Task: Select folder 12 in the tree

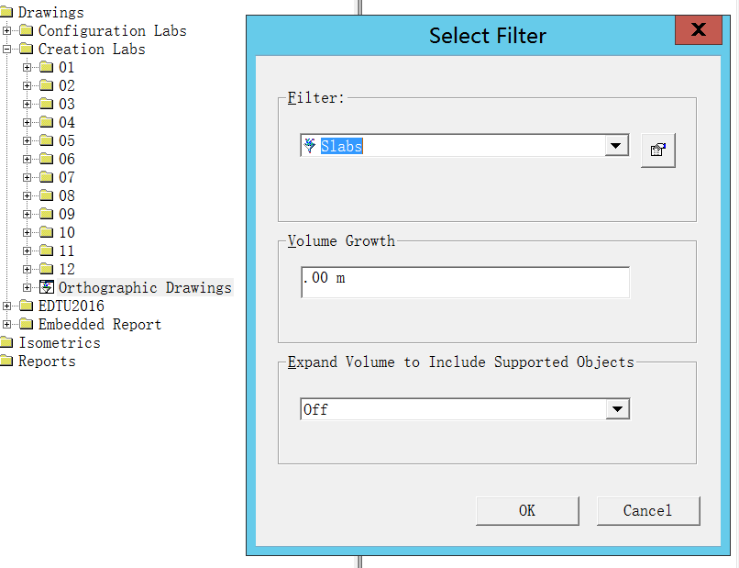Action: point(66,269)
